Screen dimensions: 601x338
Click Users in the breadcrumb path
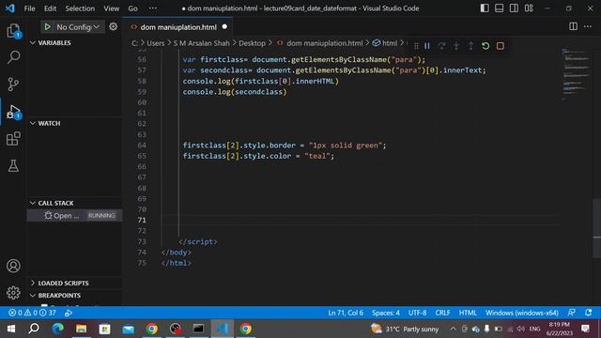156,43
